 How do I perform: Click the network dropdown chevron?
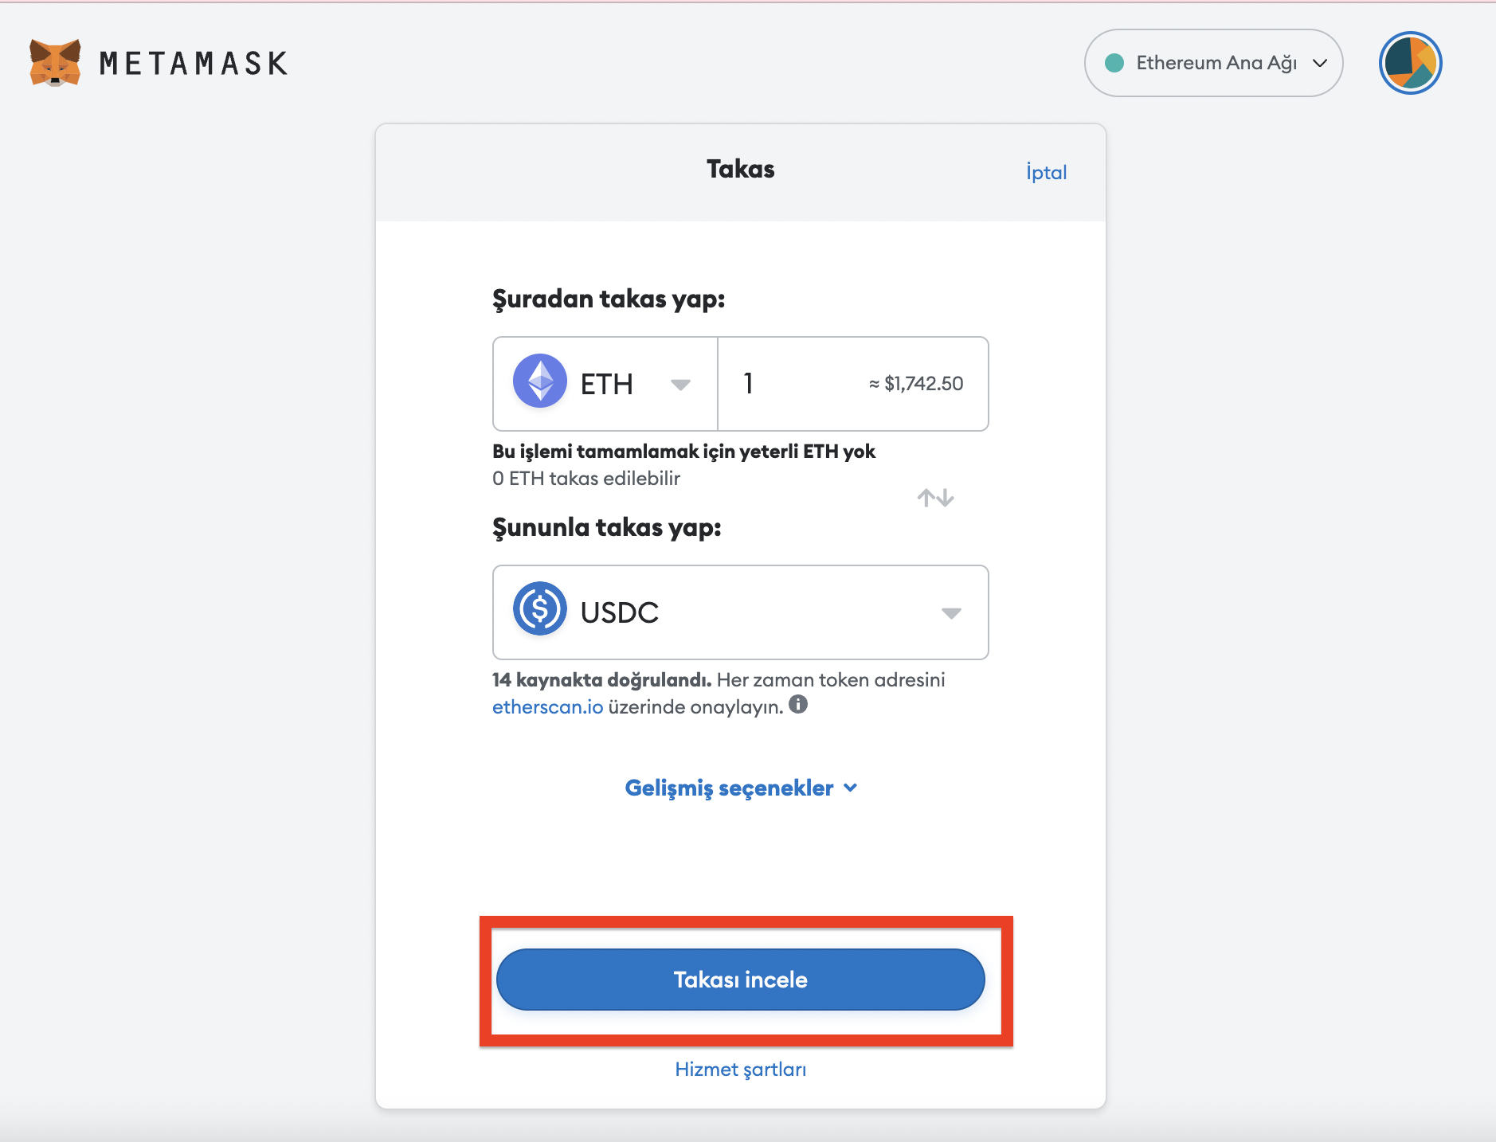1320,63
